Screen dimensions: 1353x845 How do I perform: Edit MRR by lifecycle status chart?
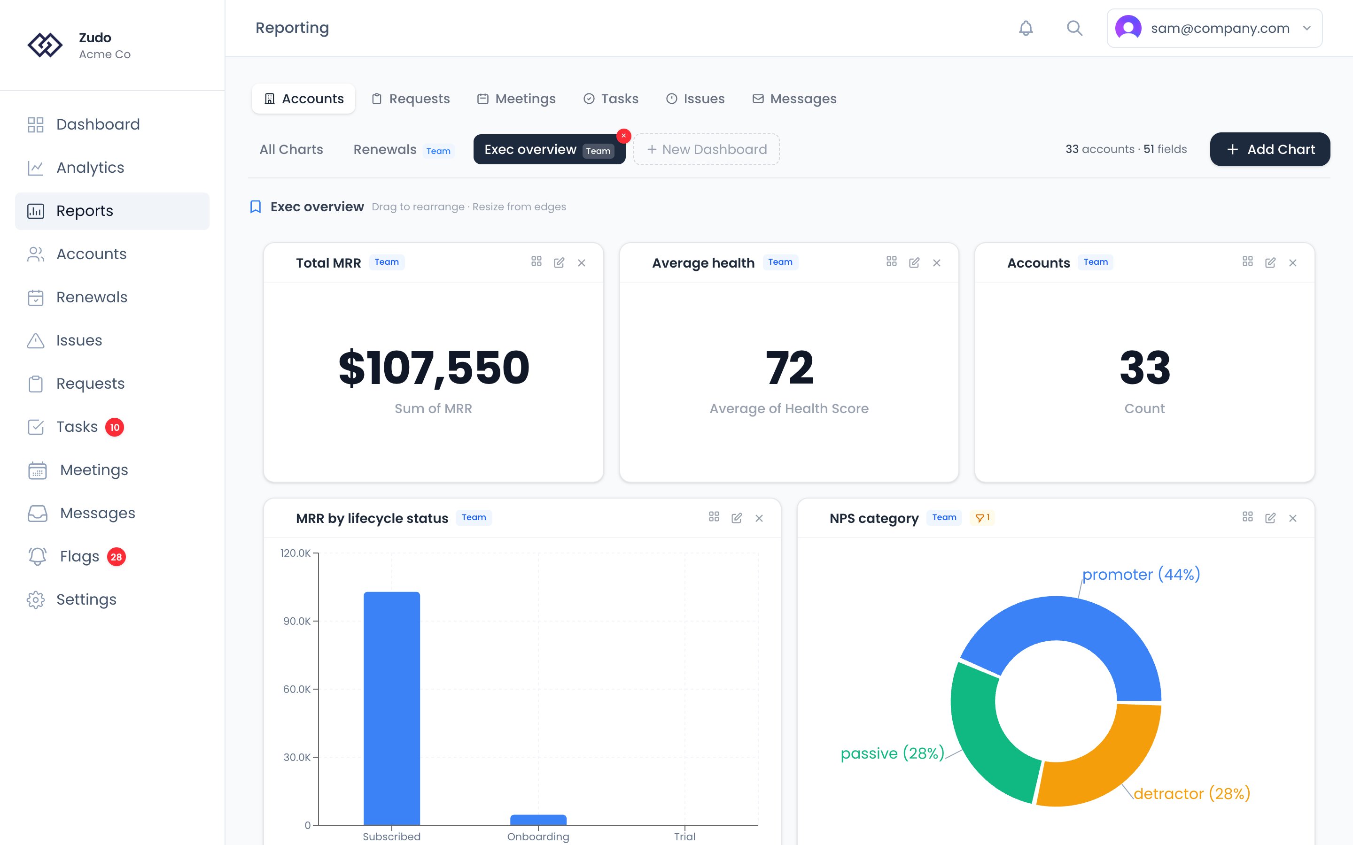pyautogui.click(x=737, y=518)
